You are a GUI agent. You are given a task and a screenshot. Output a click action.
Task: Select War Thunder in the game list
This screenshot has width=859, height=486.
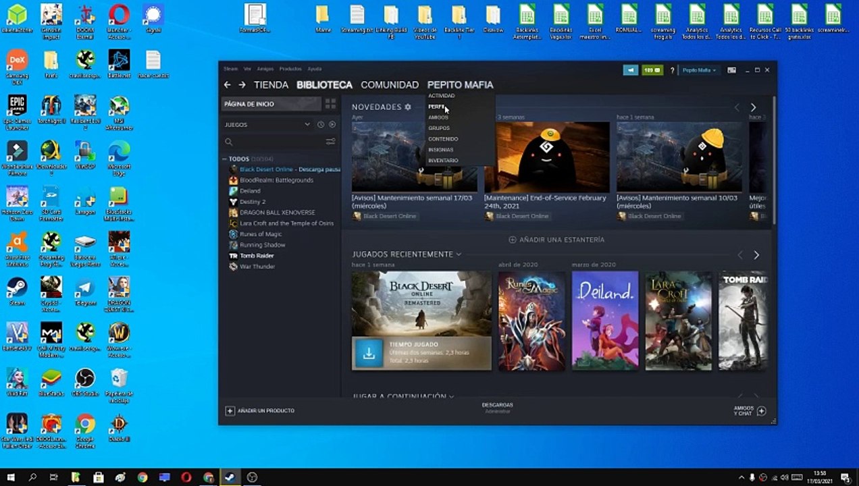(257, 267)
